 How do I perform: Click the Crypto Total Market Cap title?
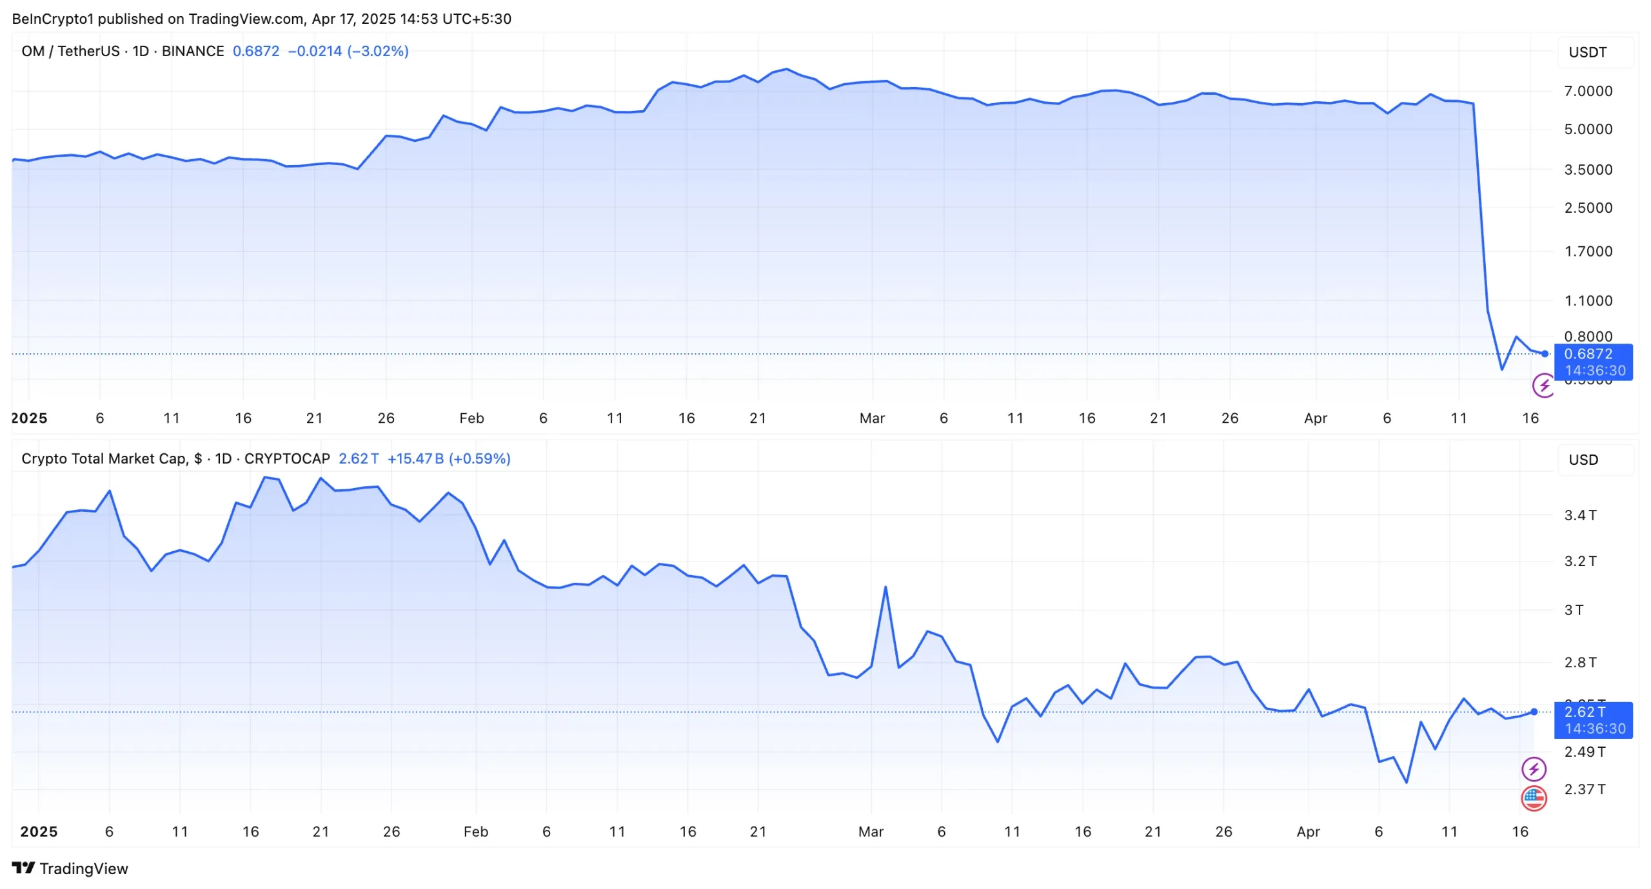[x=175, y=458]
